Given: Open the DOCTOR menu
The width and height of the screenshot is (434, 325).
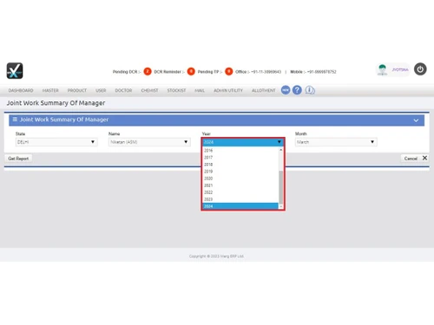Looking at the screenshot, I should pos(123,90).
